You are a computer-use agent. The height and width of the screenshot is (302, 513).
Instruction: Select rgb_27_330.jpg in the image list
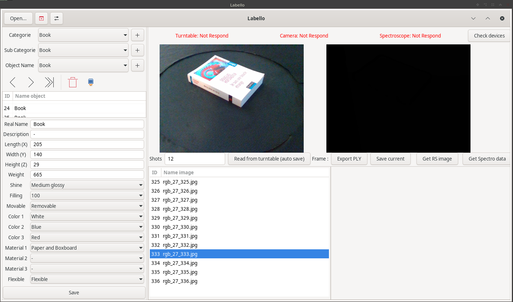(x=180, y=227)
